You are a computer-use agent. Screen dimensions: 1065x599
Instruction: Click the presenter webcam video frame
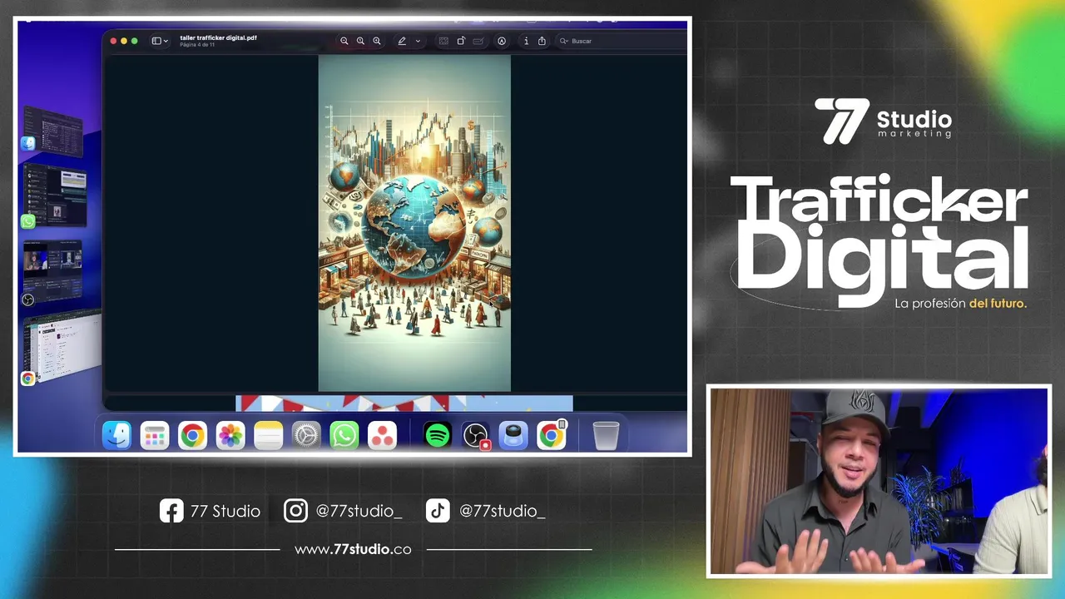click(879, 481)
